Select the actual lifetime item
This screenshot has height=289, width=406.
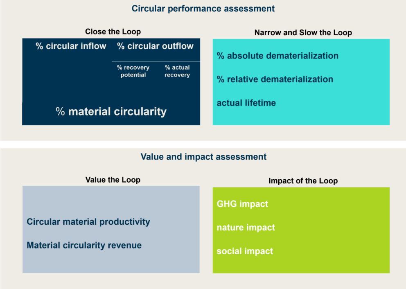pos(246,103)
